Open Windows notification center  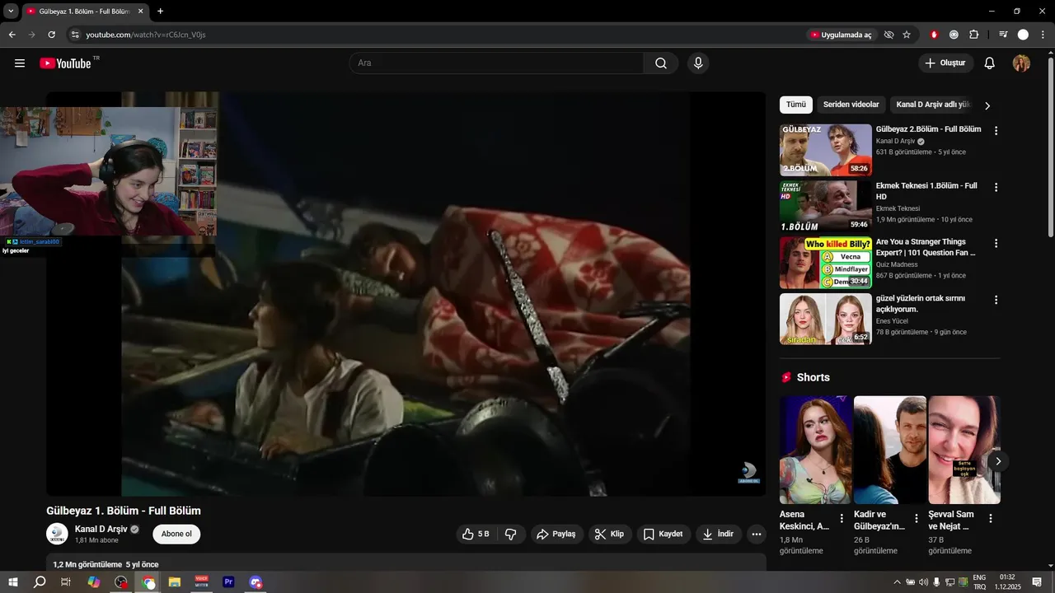(1037, 582)
